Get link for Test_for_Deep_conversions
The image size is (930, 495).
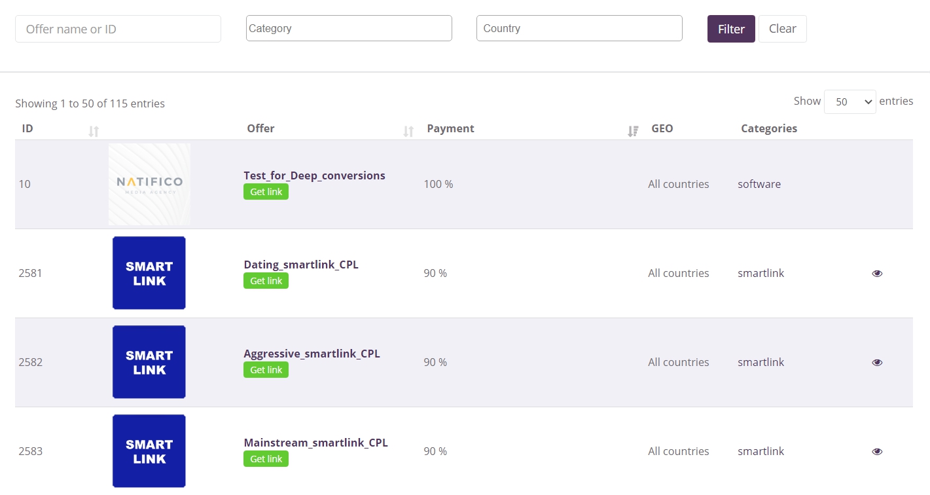pyautogui.click(x=266, y=192)
